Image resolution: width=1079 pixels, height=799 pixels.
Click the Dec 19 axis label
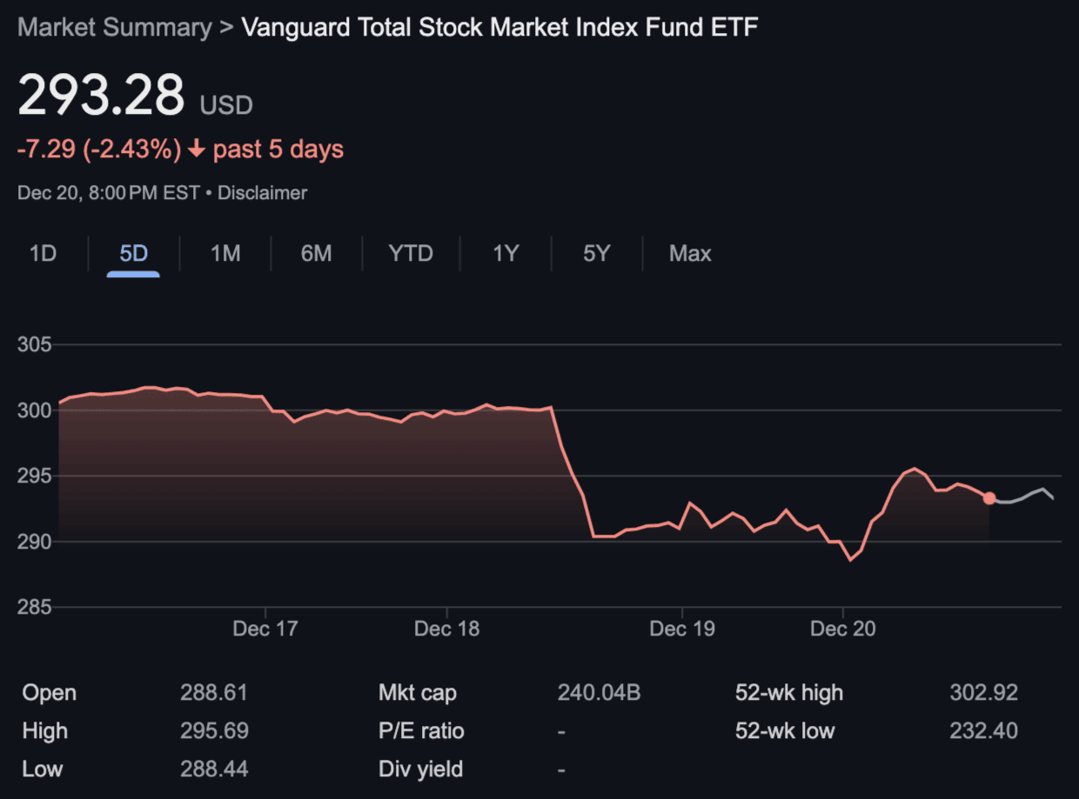[682, 629]
